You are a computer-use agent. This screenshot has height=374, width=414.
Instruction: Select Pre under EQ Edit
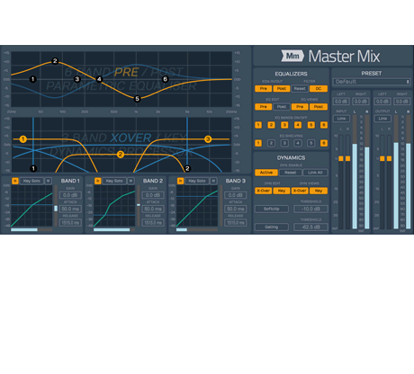pos(264,107)
